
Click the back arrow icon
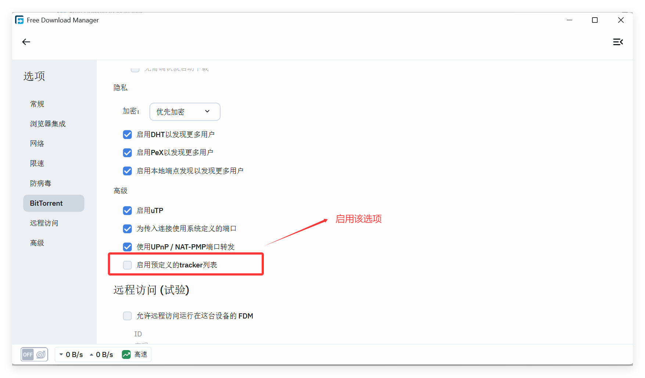tap(26, 42)
